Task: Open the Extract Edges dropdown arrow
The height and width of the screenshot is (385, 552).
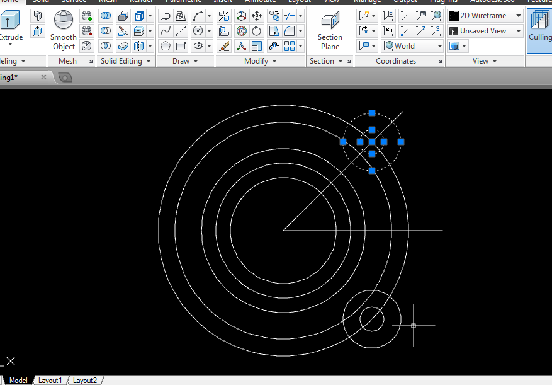Action: (x=150, y=16)
